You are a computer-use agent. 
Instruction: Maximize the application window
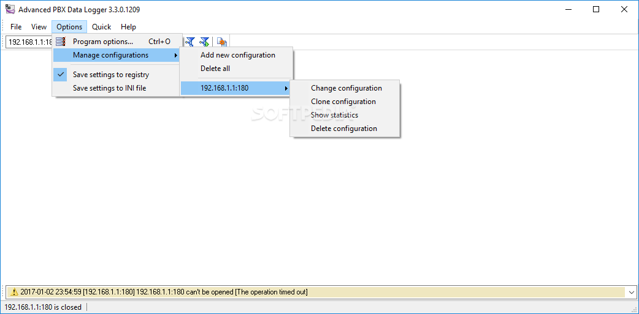[596, 9]
